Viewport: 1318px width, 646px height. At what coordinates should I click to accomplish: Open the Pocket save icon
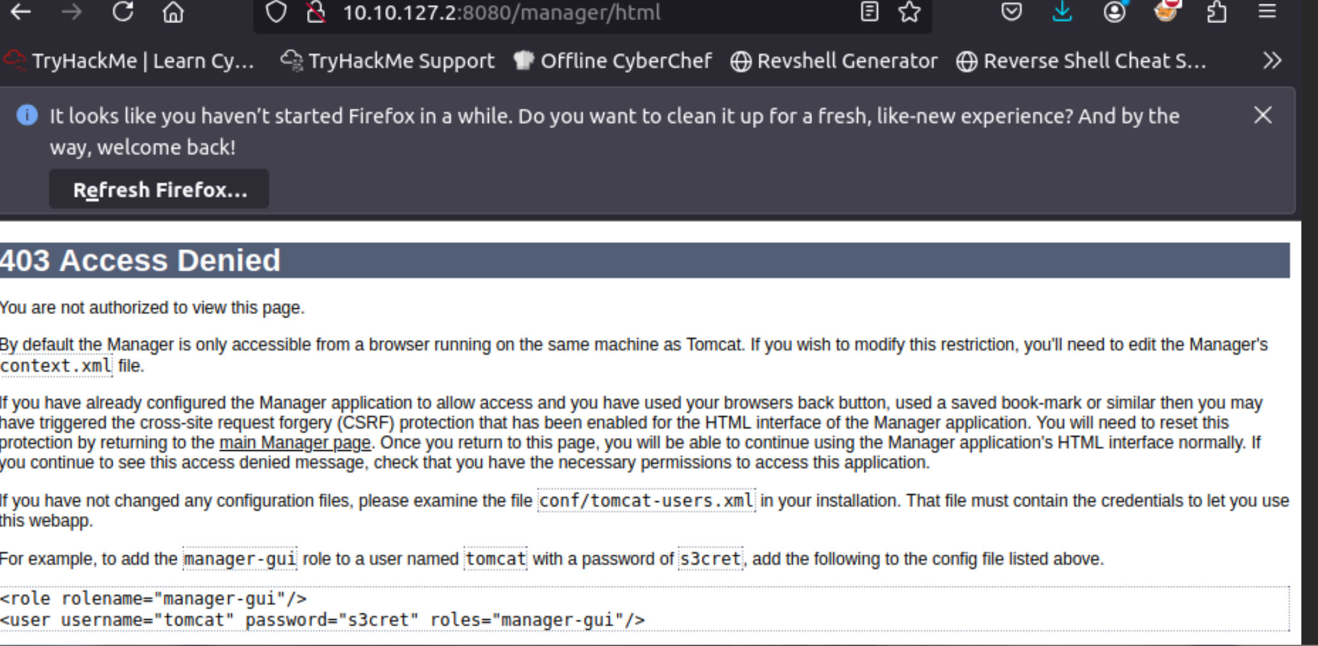click(1012, 12)
